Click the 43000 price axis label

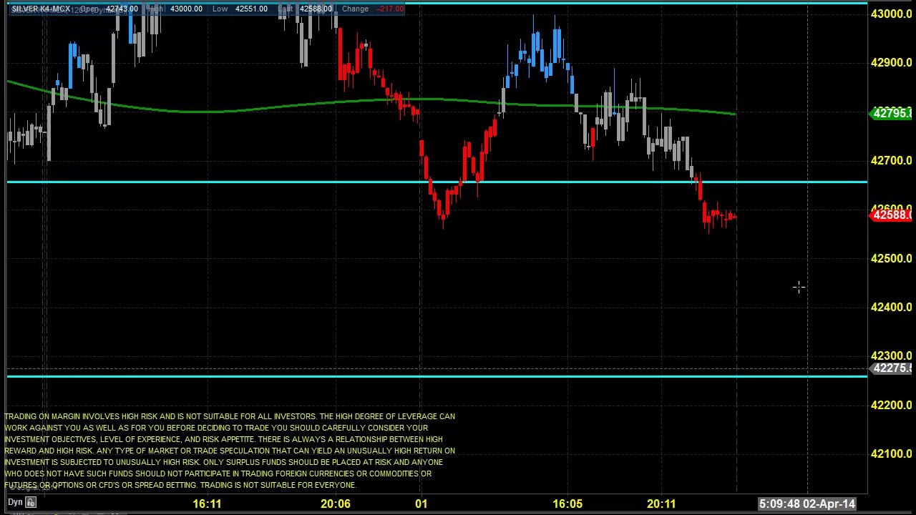891,14
